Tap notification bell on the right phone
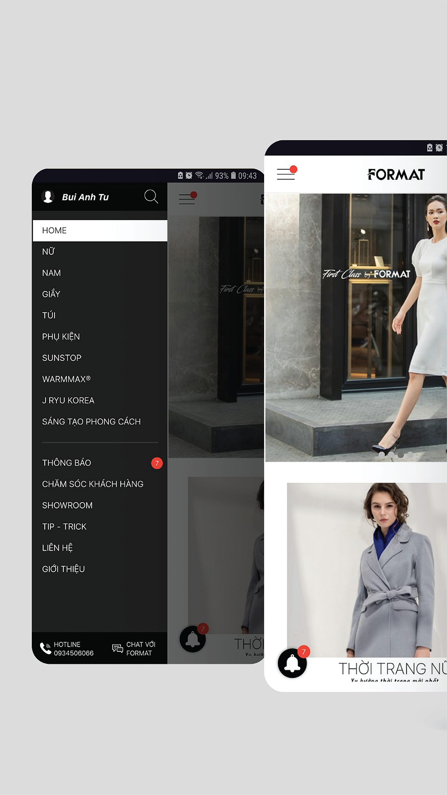 (292, 663)
